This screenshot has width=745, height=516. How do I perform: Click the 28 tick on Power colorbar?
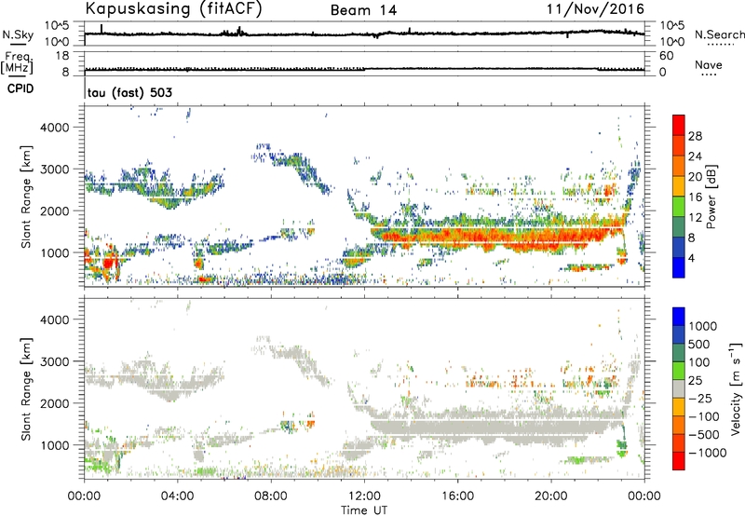[695, 136]
